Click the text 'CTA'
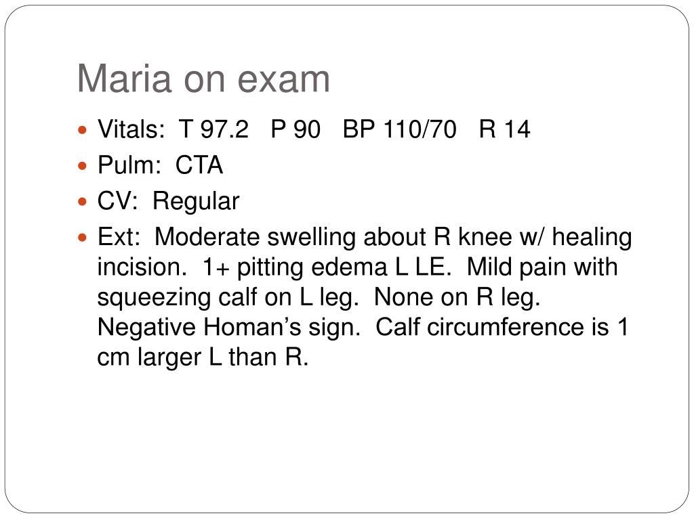Viewport: 694px width, 520px height. (x=199, y=165)
